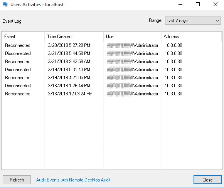Click the Refresh button

tap(17, 180)
